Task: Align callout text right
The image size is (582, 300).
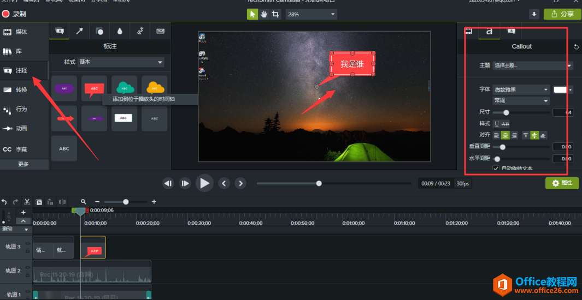Action: point(514,136)
